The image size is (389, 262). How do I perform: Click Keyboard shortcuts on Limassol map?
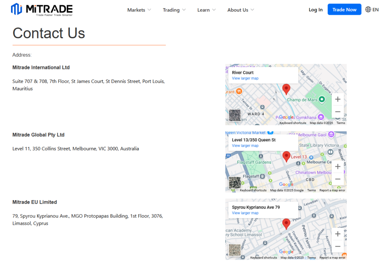pos(264,257)
